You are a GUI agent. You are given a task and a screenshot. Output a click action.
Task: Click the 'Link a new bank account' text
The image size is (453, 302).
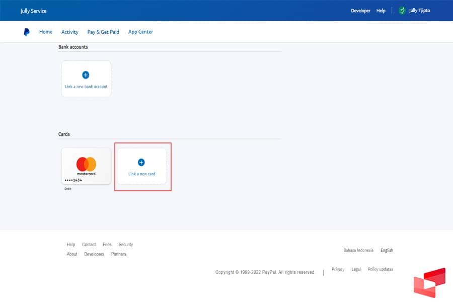(86, 87)
